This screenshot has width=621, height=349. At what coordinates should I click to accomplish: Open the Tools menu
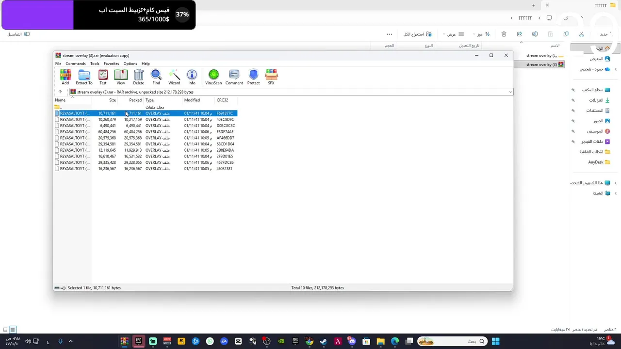95,63
